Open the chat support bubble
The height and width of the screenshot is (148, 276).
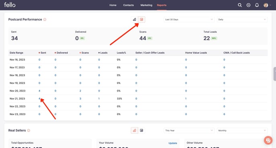(268, 140)
